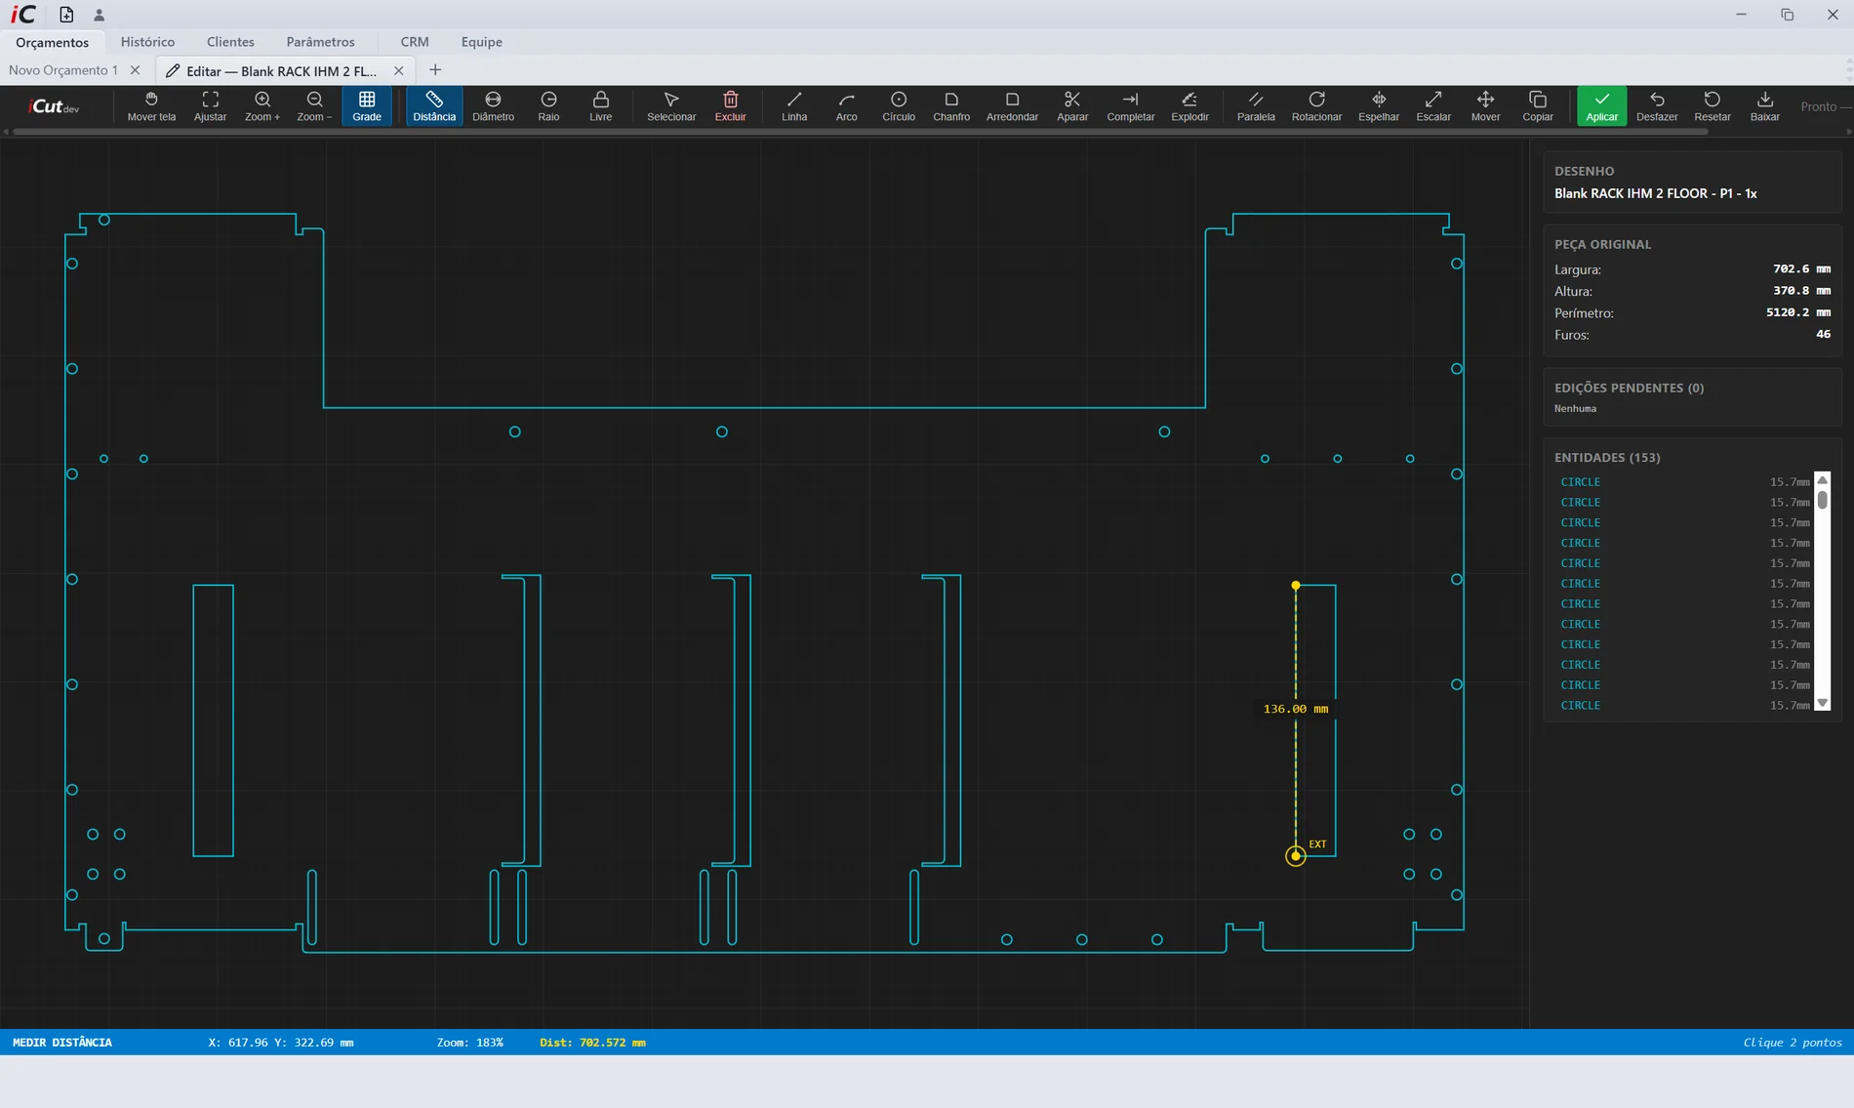Image resolution: width=1854 pixels, height=1108 pixels.
Task: Open the Equipe menu tab
Action: tap(481, 42)
